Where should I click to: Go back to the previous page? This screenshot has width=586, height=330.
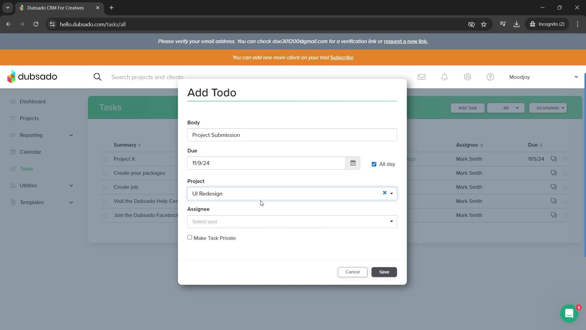coord(9,24)
